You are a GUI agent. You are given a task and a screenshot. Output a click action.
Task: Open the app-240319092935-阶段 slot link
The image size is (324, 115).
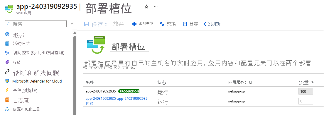pos(117,101)
